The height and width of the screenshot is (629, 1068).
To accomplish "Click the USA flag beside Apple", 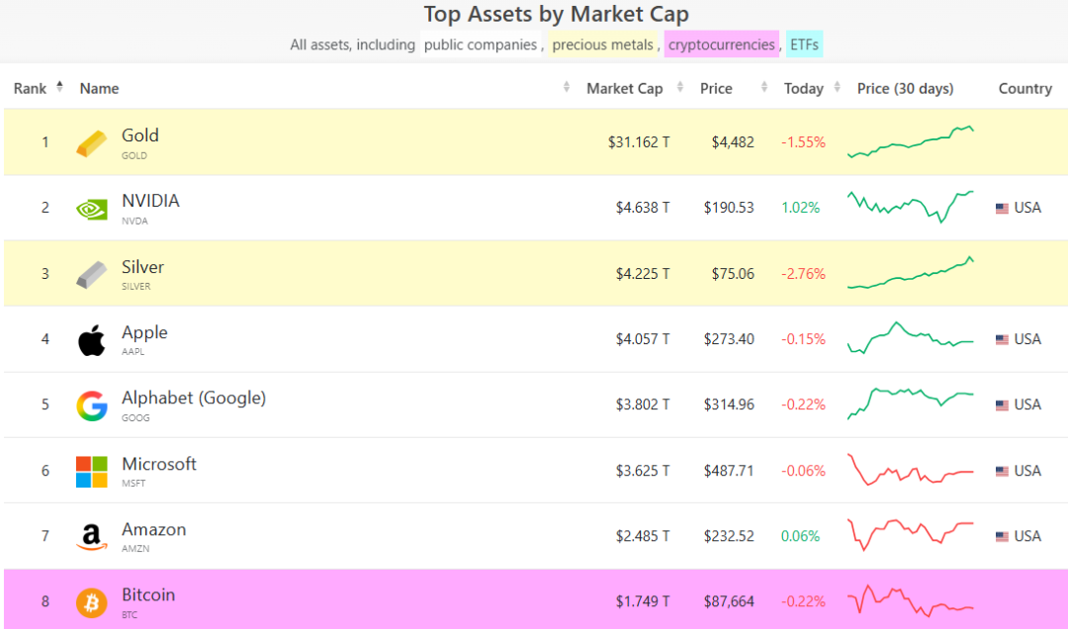I will pos(1002,339).
